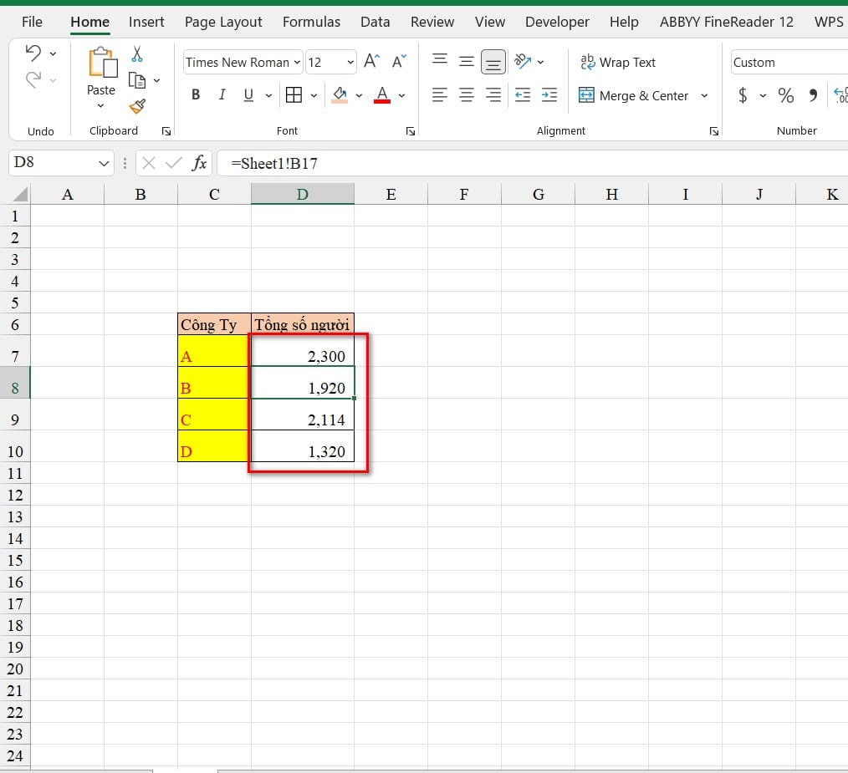Click the Percent Style icon

pos(785,95)
